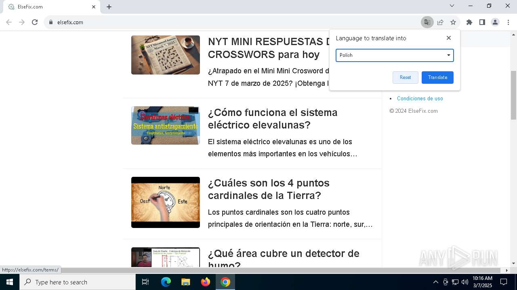Click the elevalunas eléctrico thumbnail

[166, 125]
